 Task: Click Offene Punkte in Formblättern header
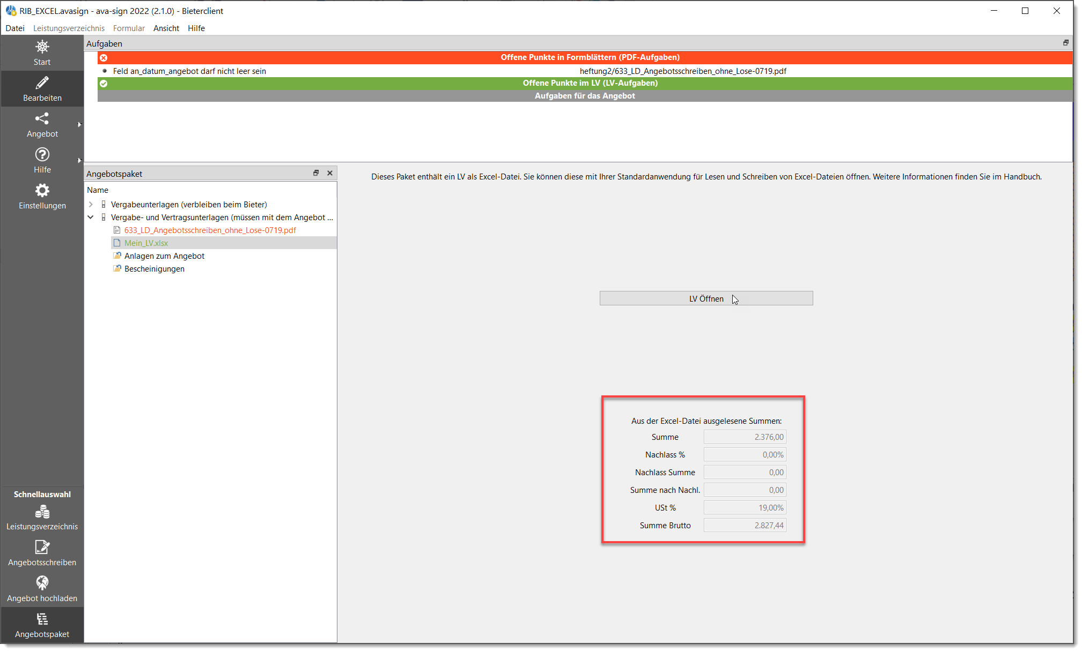point(585,57)
